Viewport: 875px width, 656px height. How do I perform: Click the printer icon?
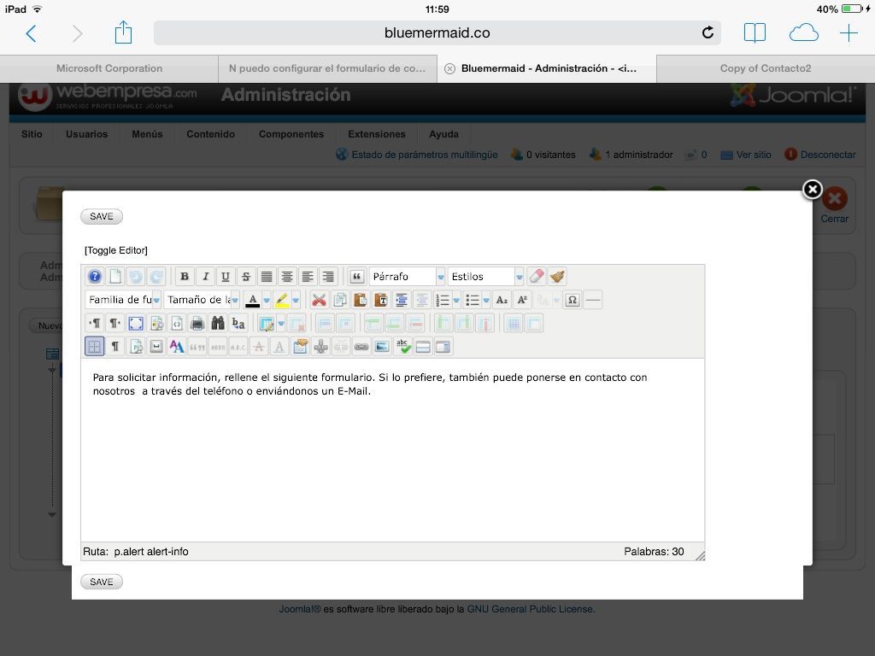pos(197,323)
